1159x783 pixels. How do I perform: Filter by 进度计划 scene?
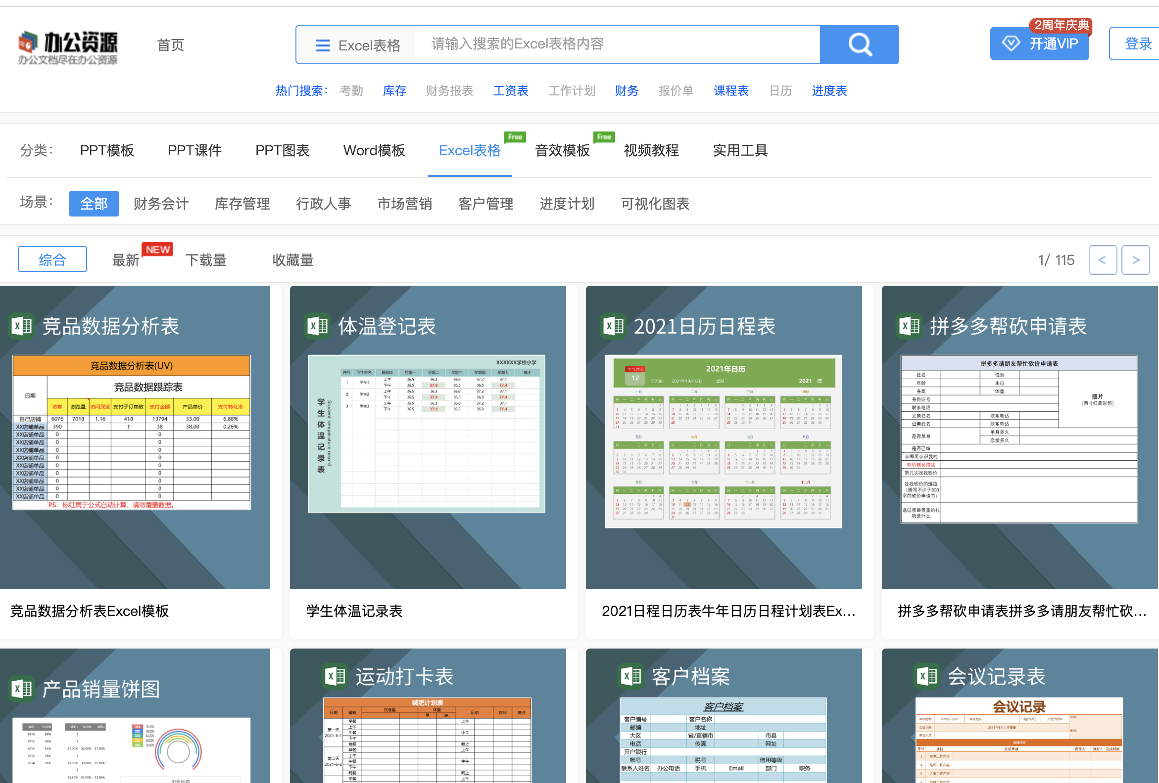567,204
